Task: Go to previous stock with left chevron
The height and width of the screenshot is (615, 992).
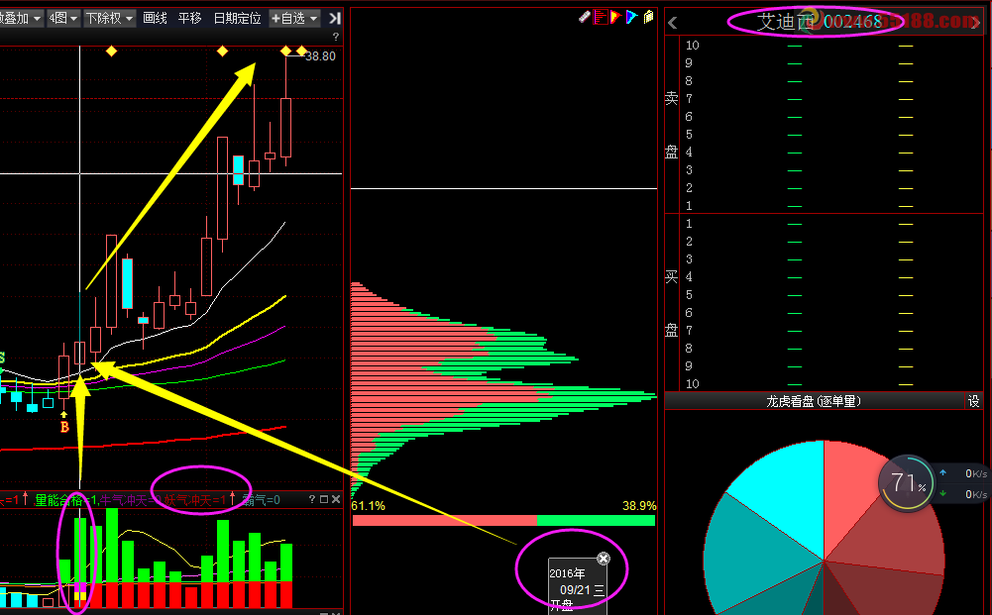Action: (x=673, y=24)
